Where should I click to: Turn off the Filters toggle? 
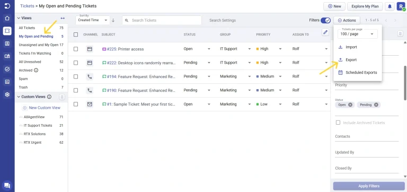[325, 20]
